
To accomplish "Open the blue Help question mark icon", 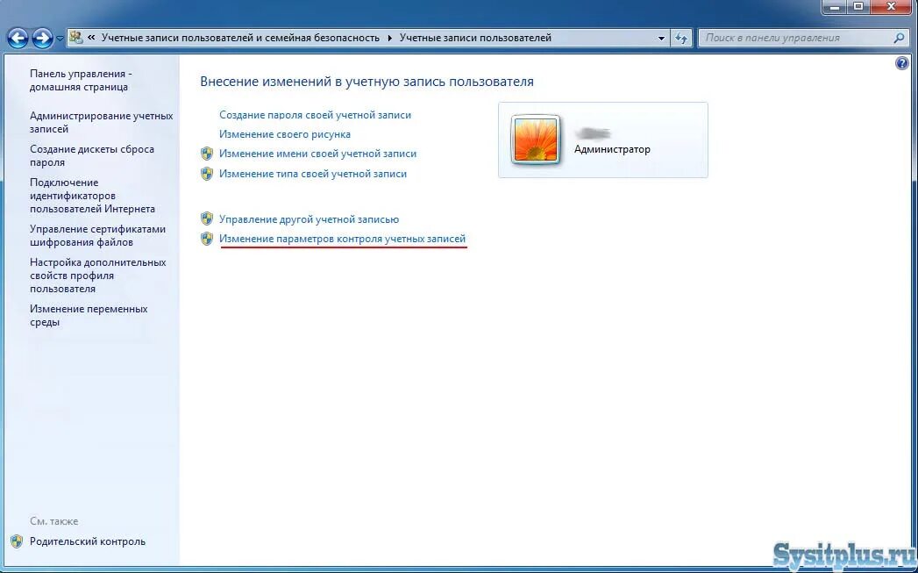I will 902,63.
